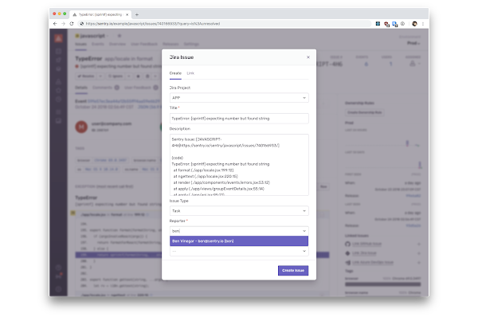478x317 pixels.
Task: Click the Link Jira Issue link
Action: click(364, 253)
